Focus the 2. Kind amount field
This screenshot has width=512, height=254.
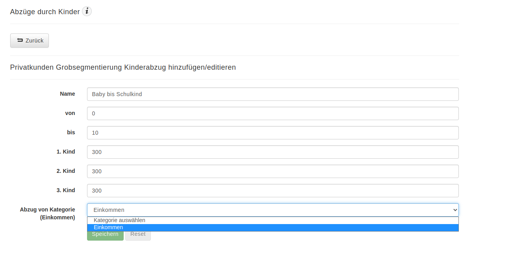coord(273,171)
